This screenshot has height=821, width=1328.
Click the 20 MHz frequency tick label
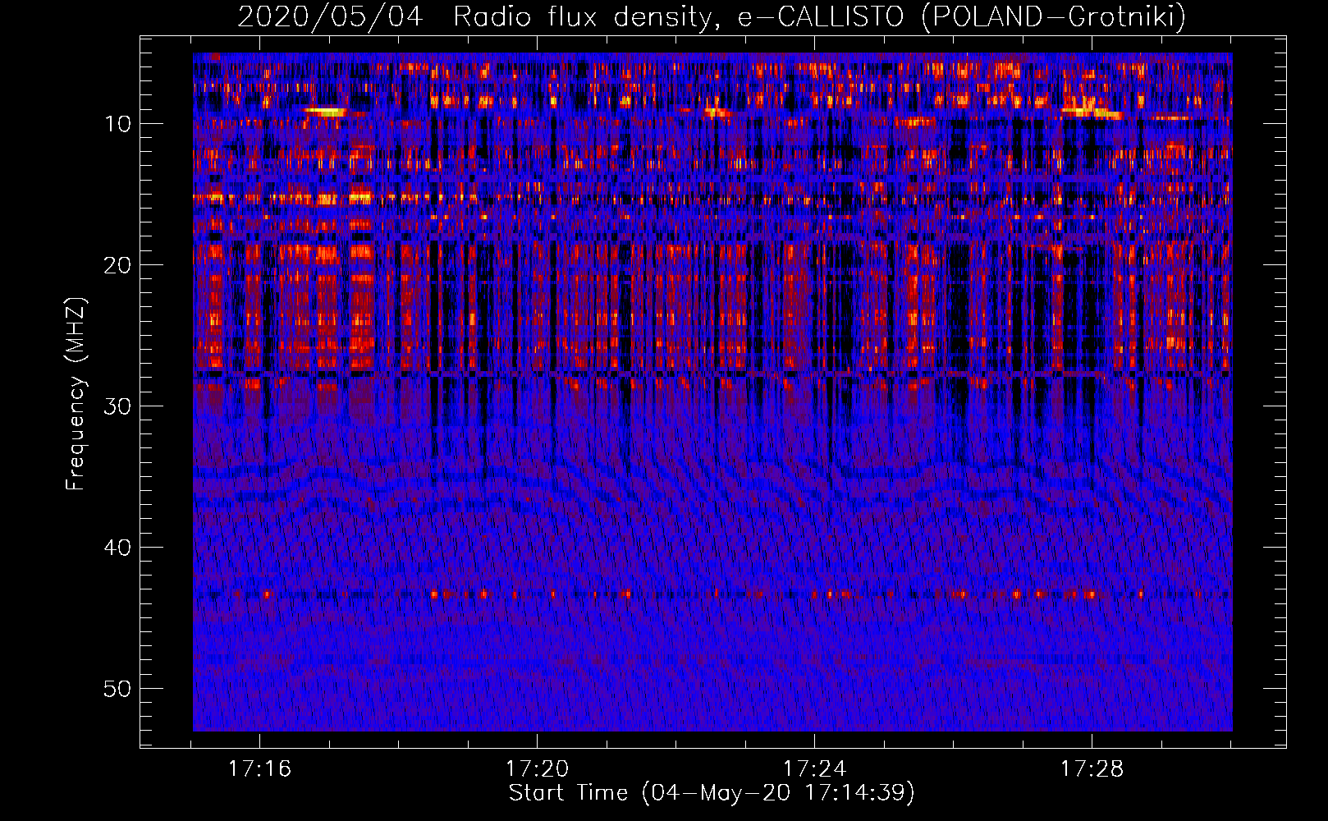[118, 265]
